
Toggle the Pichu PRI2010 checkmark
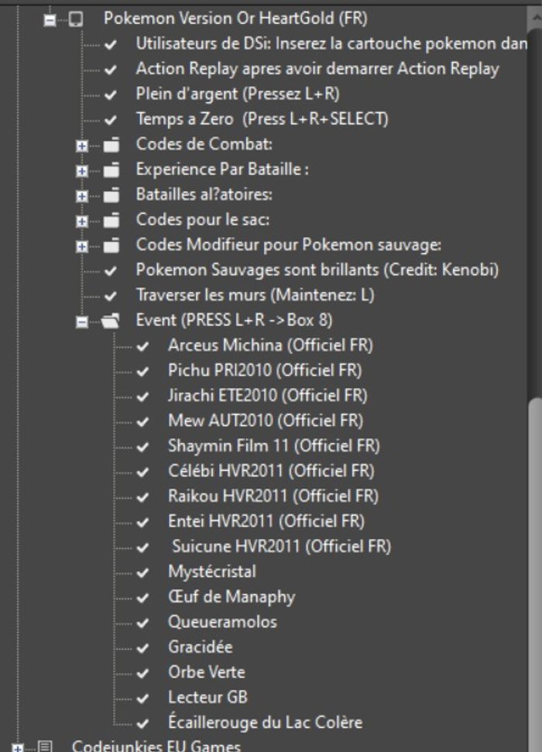pyautogui.click(x=142, y=371)
